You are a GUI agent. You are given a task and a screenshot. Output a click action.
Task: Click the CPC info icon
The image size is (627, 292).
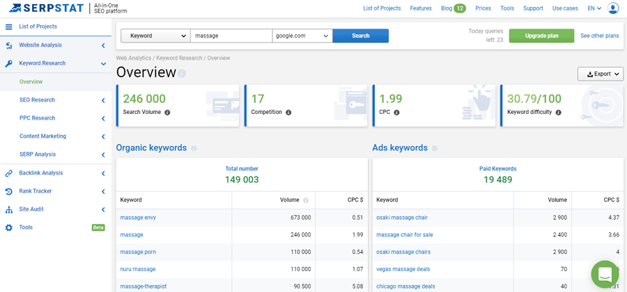tap(396, 113)
